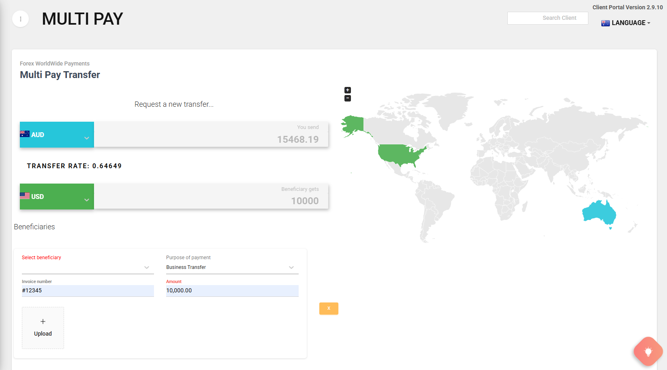Viewport: 667px width, 370px height.
Task: Click the Invoice number field
Action: (x=88, y=290)
